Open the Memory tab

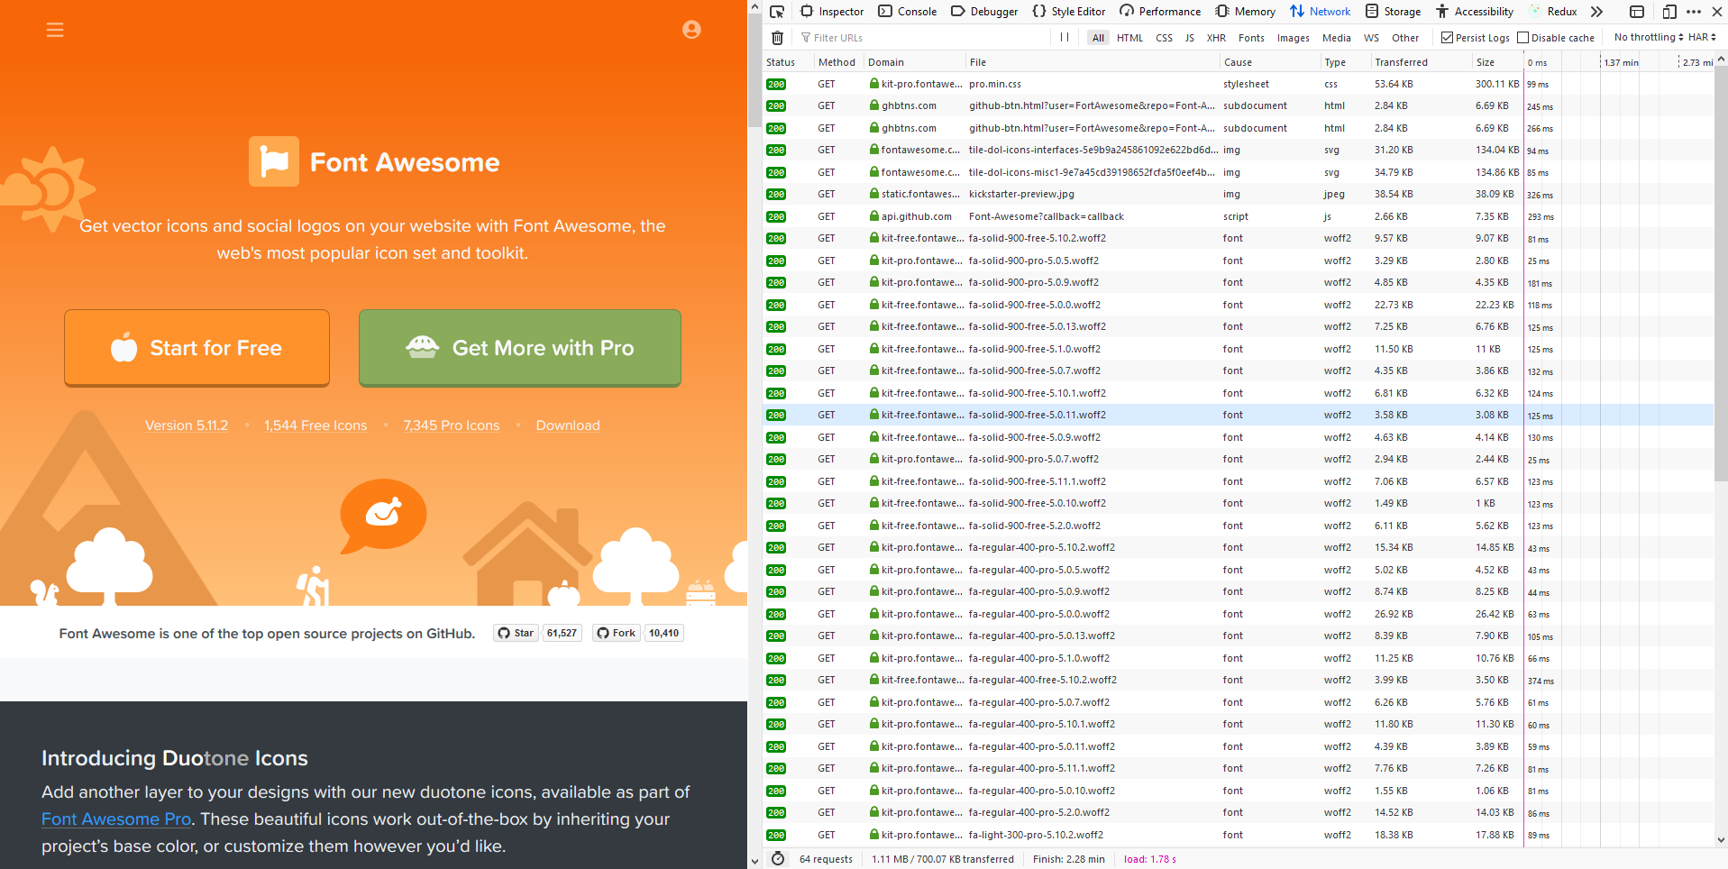(x=1245, y=12)
